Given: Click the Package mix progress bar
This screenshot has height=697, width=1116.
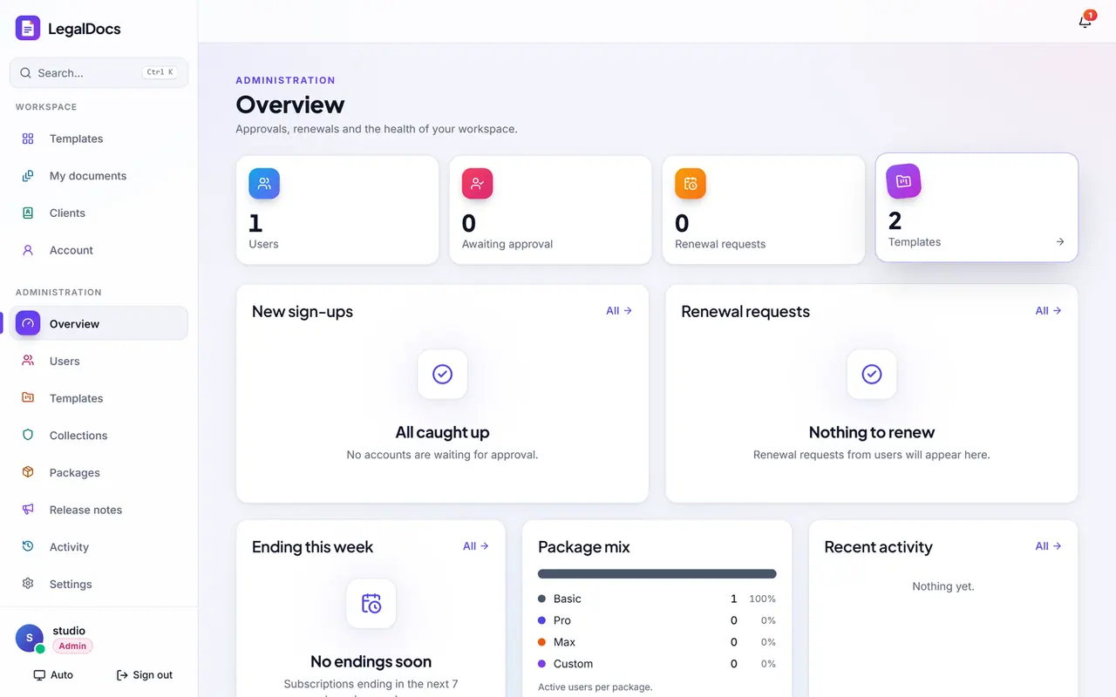Looking at the screenshot, I should 657,574.
